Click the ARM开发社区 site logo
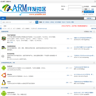96x96 pixels. point(23,10)
